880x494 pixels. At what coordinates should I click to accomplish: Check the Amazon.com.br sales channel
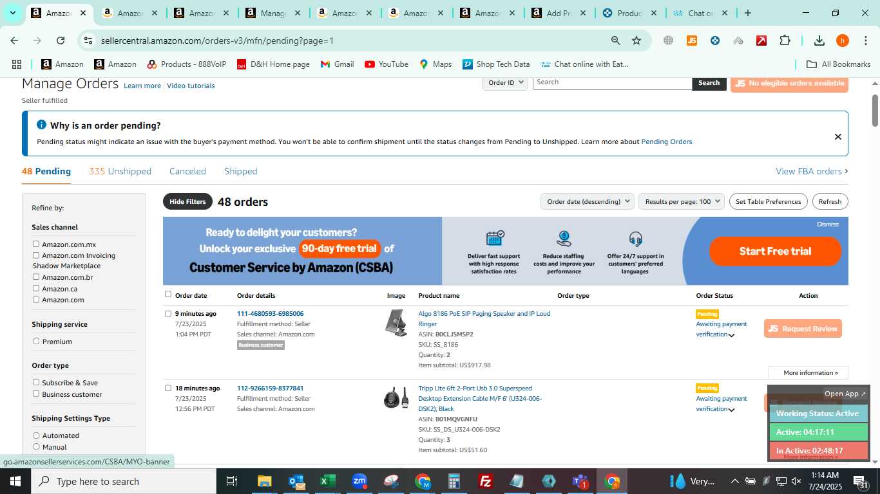36,277
